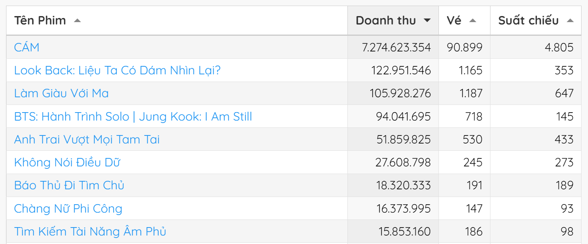The image size is (588, 244).
Task: Sort the table by Doanh thu column
Action: pyautogui.click(x=388, y=20)
